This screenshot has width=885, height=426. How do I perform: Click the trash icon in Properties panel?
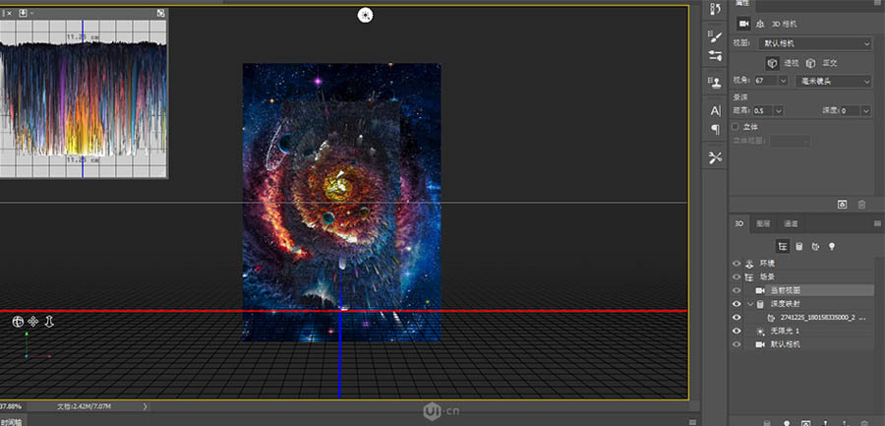(x=861, y=205)
